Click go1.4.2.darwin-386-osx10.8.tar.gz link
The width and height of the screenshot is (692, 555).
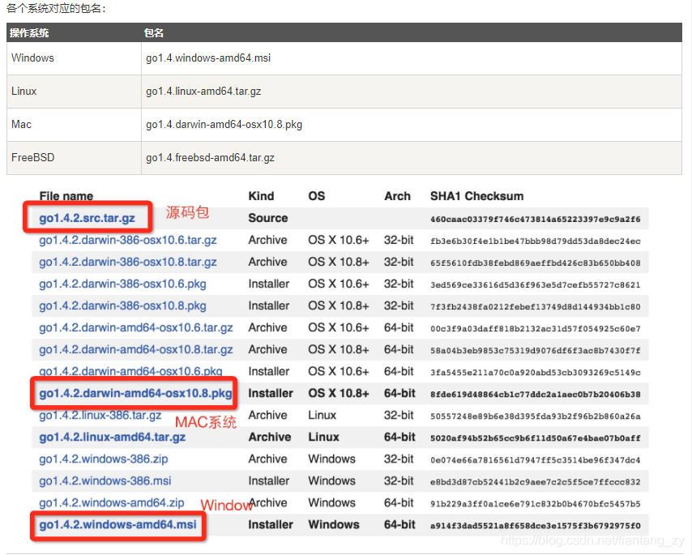(x=128, y=262)
